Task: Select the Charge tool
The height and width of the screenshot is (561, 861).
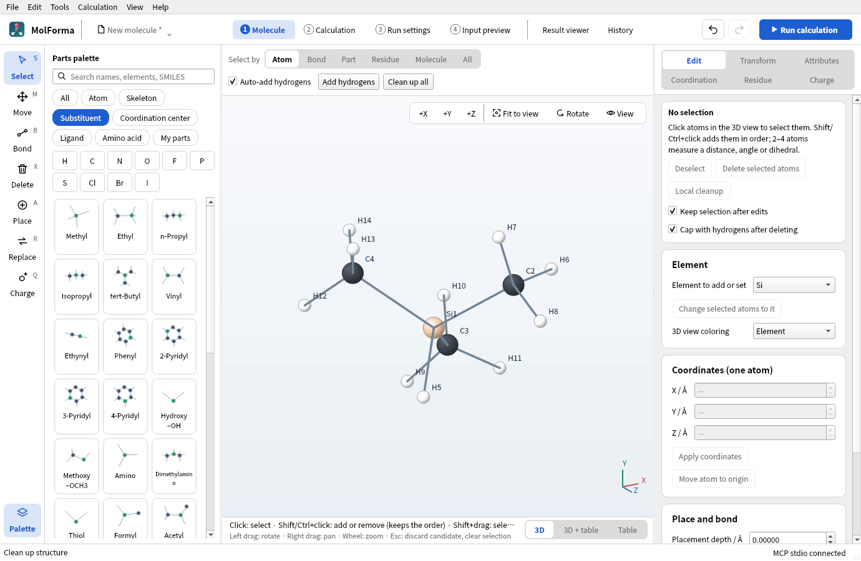Action: click(x=22, y=284)
